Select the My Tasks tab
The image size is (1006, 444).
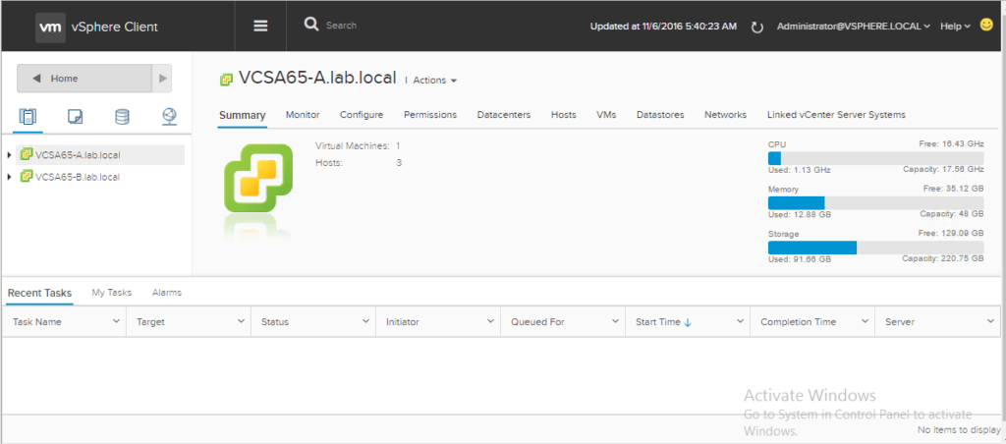112,293
